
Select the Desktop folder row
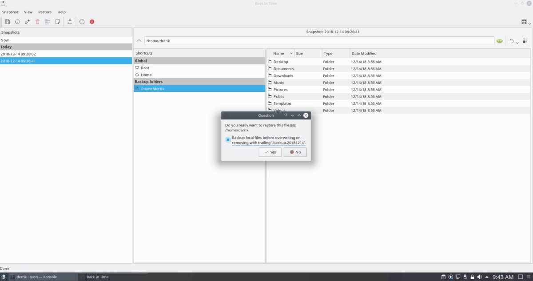(398, 62)
